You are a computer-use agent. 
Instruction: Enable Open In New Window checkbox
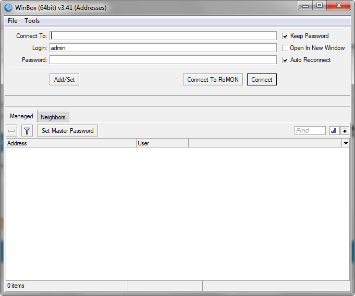[x=285, y=48]
